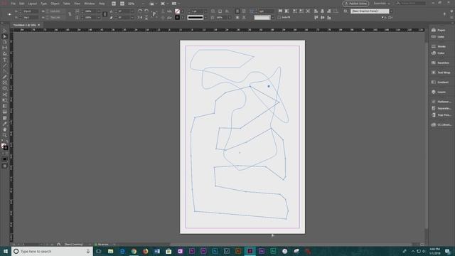
Task: Click the X position input field
Action: (30, 11)
